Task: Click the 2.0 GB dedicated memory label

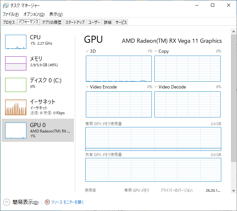Action: click(x=216, y=124)
